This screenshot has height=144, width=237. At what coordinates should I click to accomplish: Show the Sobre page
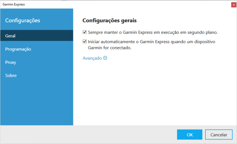(37, 75)
